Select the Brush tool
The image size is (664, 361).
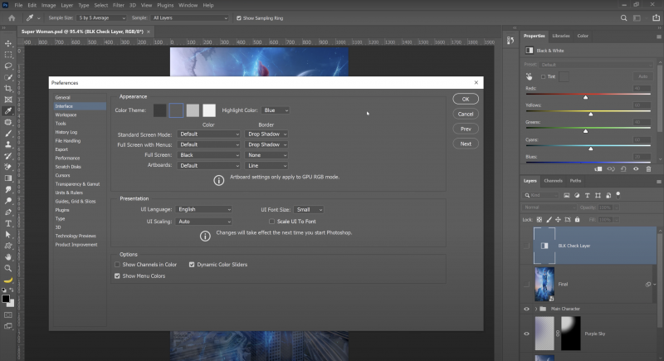tap(8, 134)
